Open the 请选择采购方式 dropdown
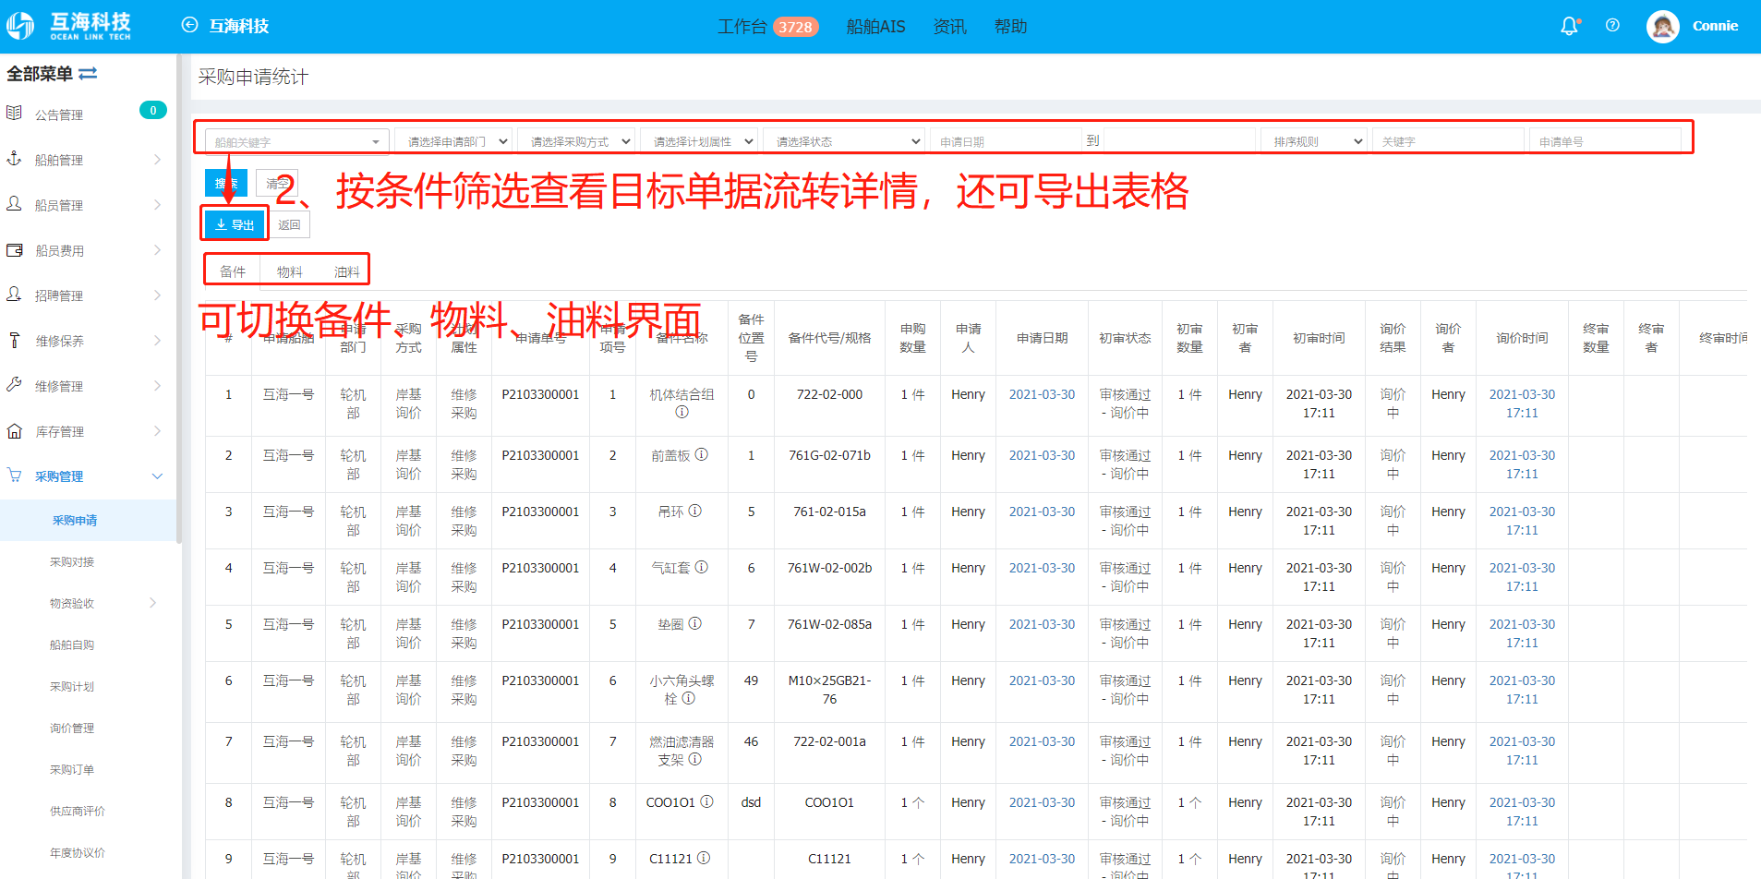The width and height of the screenshot is (1761, 879). pyautogui.click(x=577, y=141)
